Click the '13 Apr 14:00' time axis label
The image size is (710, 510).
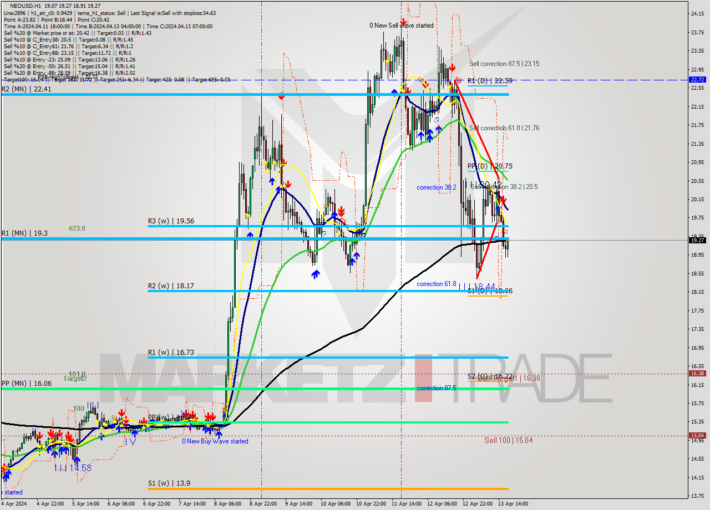(512, 504)
